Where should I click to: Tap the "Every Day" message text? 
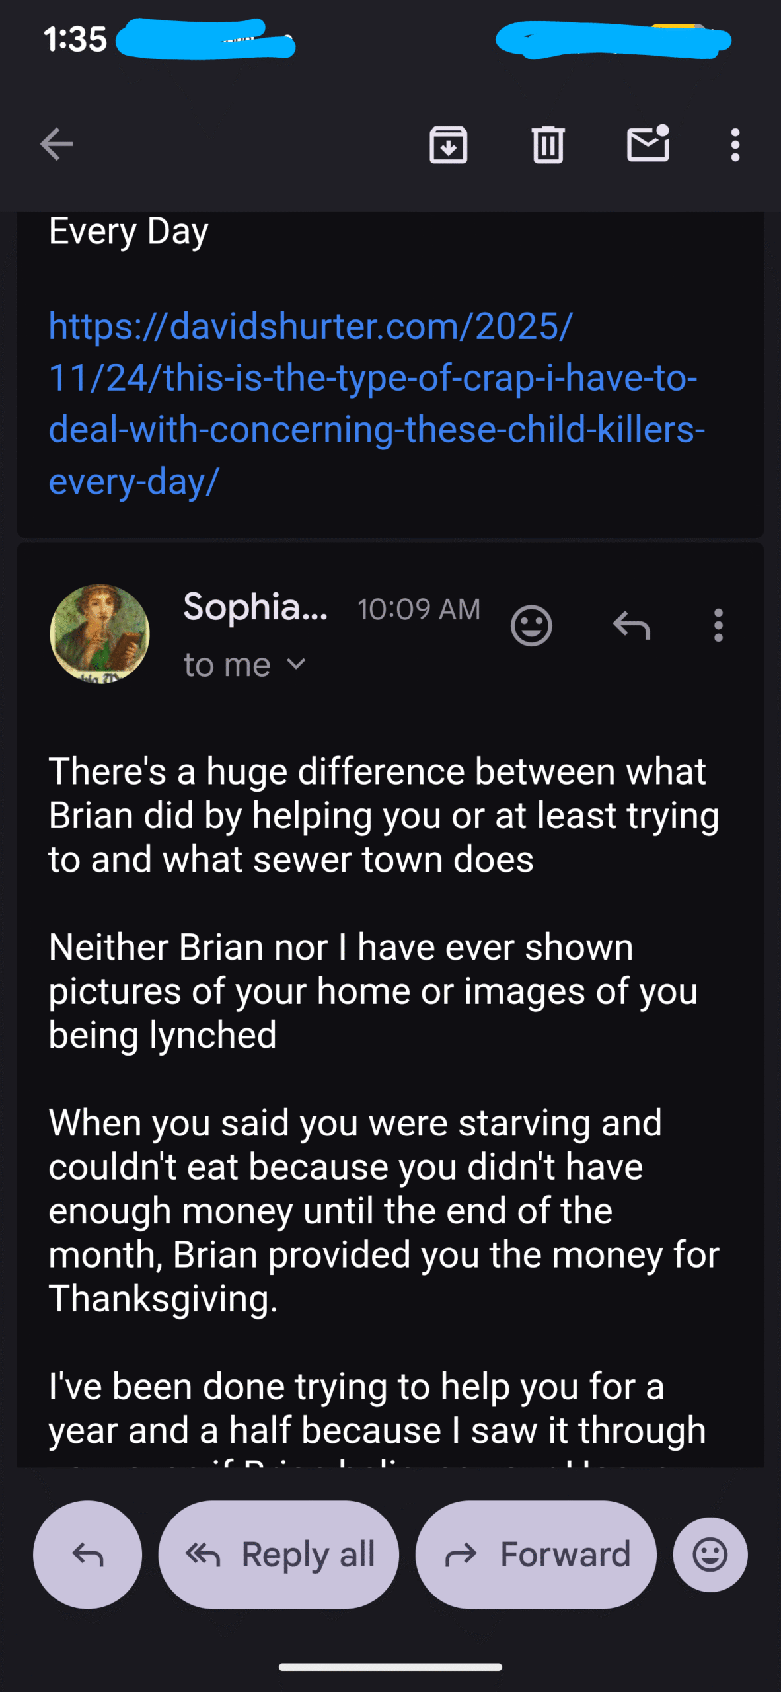click(x=129, y=231)
